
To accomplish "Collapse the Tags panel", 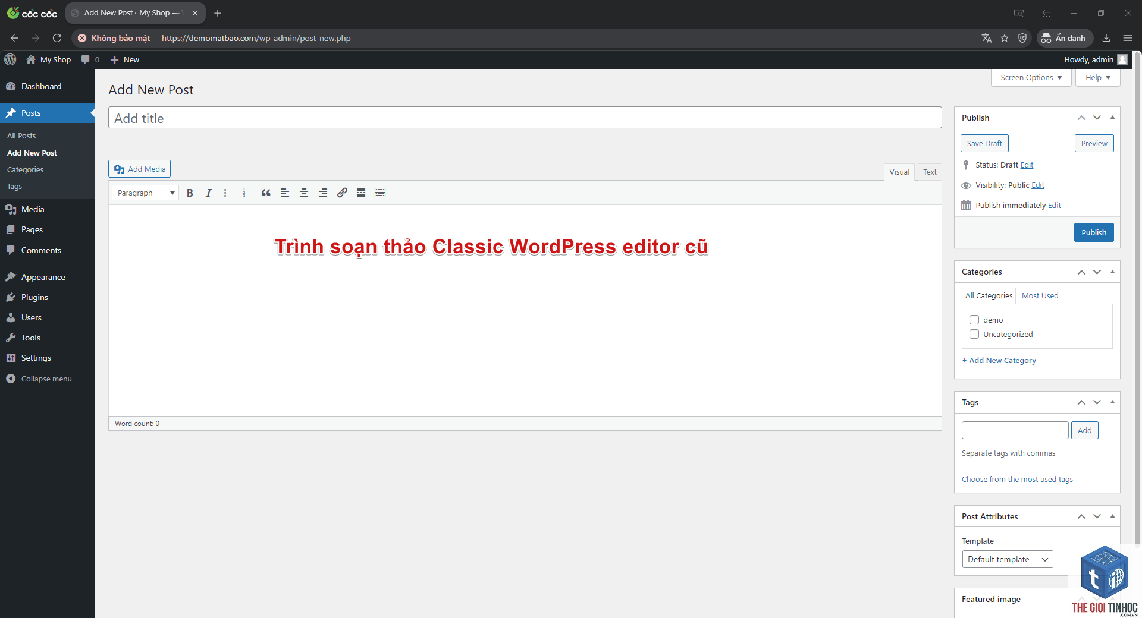I will 1112,402.
